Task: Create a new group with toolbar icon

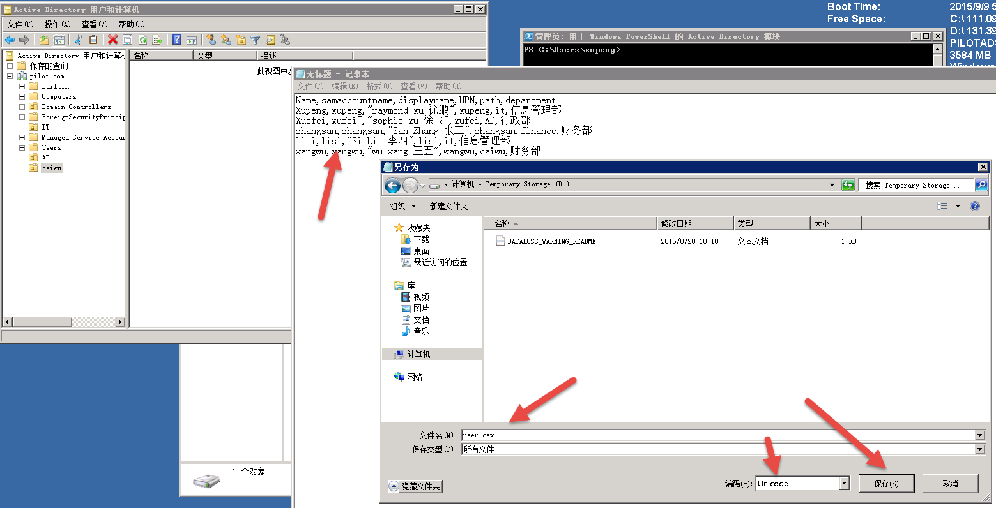Action: tap(226, 40)
